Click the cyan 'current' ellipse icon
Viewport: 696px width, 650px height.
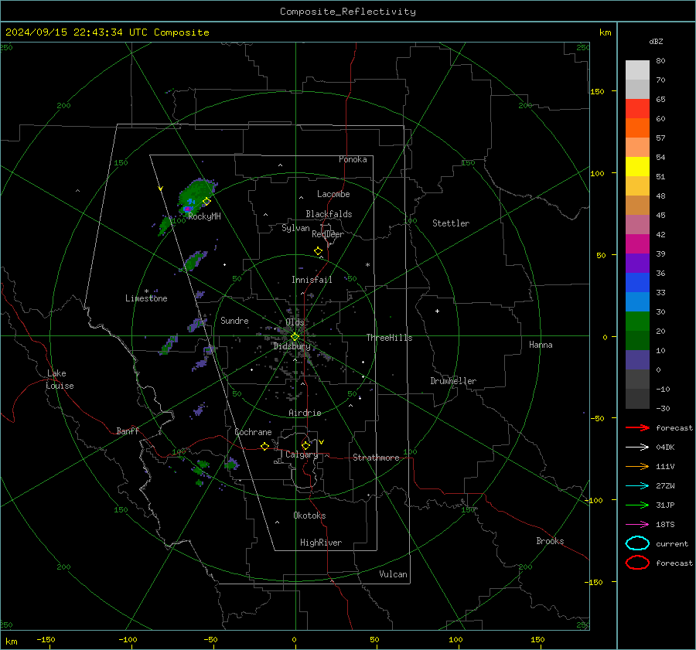click(637, 543)
